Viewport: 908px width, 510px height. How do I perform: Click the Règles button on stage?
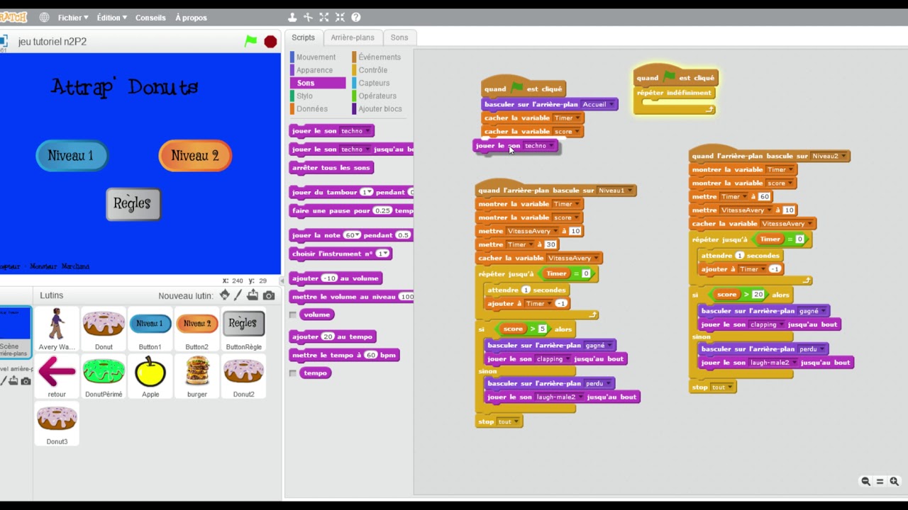tap(133, 204)
